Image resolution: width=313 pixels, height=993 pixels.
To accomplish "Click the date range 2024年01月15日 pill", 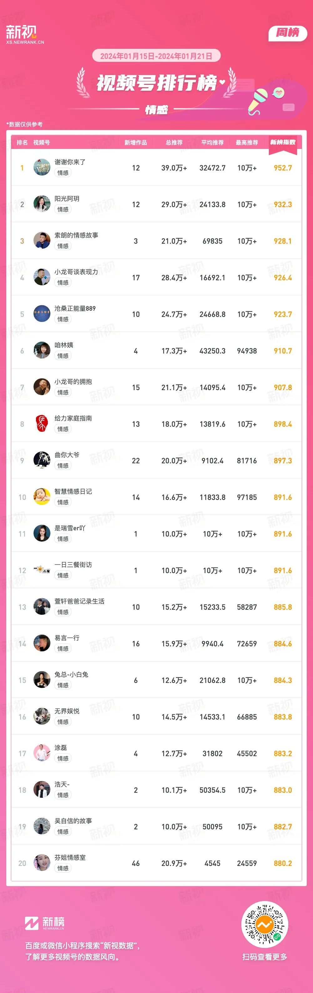I will tap(156, 56).
